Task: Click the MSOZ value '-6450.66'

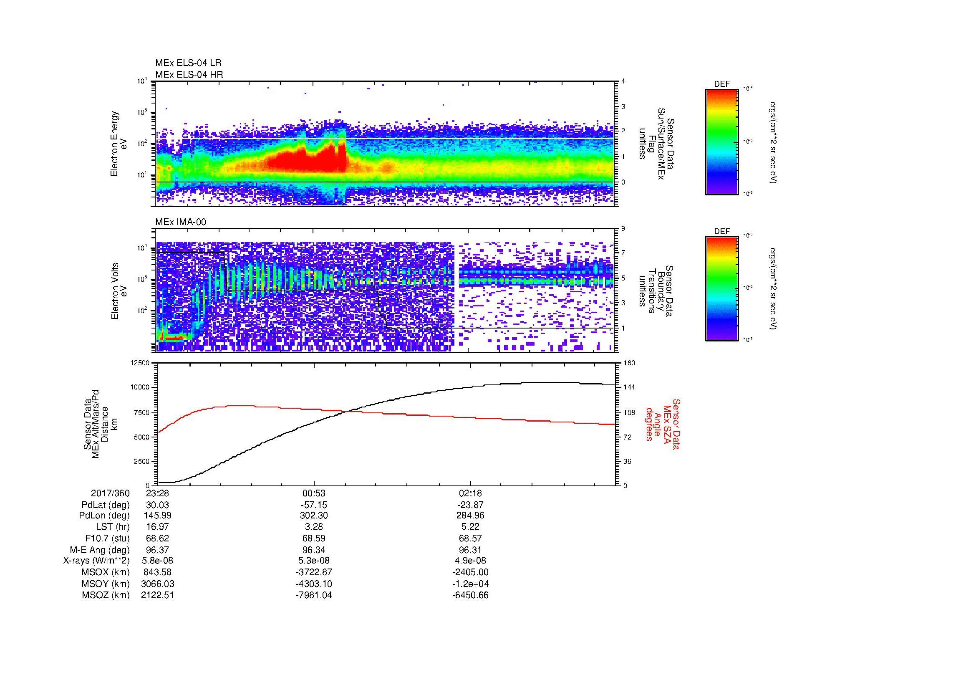Action: coord(470,595)
